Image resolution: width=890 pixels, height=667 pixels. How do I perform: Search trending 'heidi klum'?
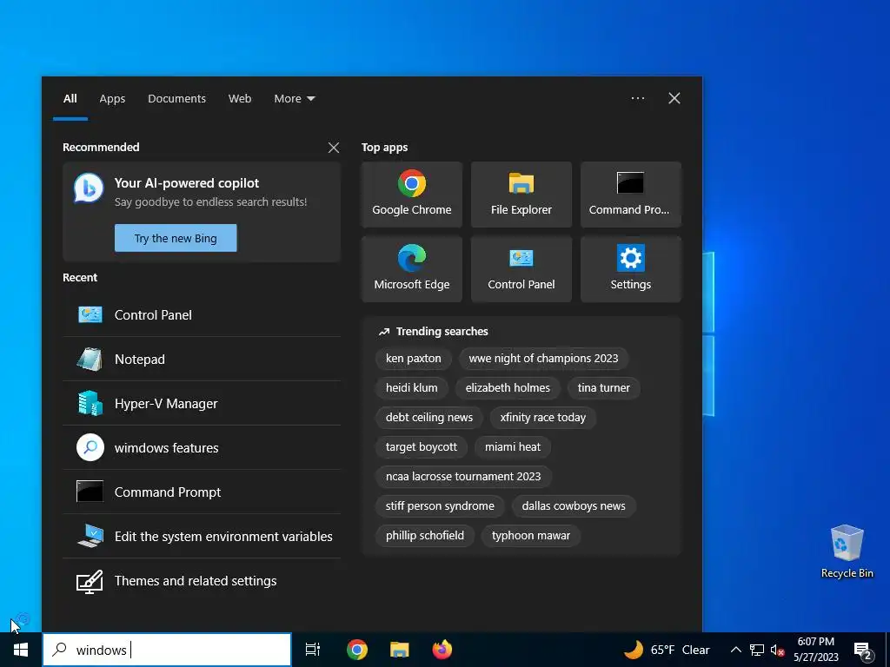click(411, 388)
